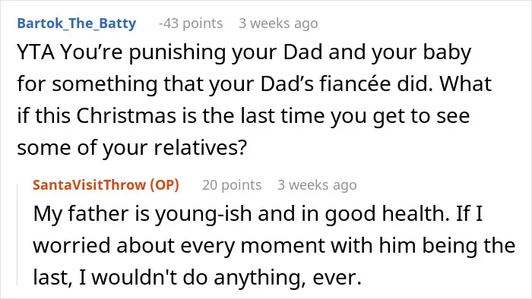The height and width of the screenshot is (299, 532).
Task: Click the word YTA in comment
Action: pos(36,52)
